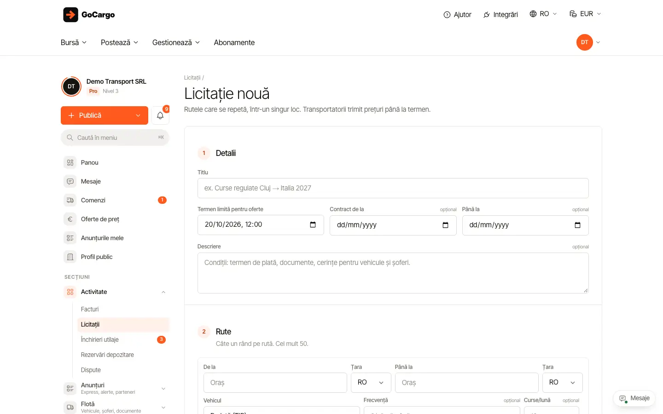The width and height of the screenshot is (663, 414).
Task: Open Anunțurile mele in the sidebar
Action: click(x=115, y=238)
